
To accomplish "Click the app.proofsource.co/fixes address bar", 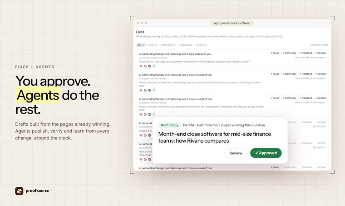I will [x=232, y=23].
